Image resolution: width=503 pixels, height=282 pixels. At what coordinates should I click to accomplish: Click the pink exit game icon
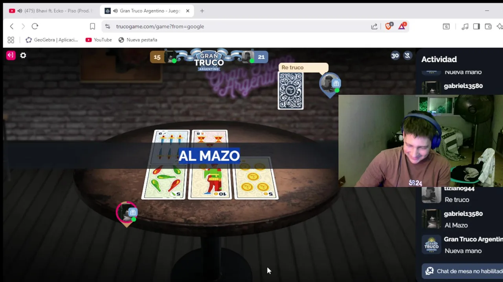point(11,55)
